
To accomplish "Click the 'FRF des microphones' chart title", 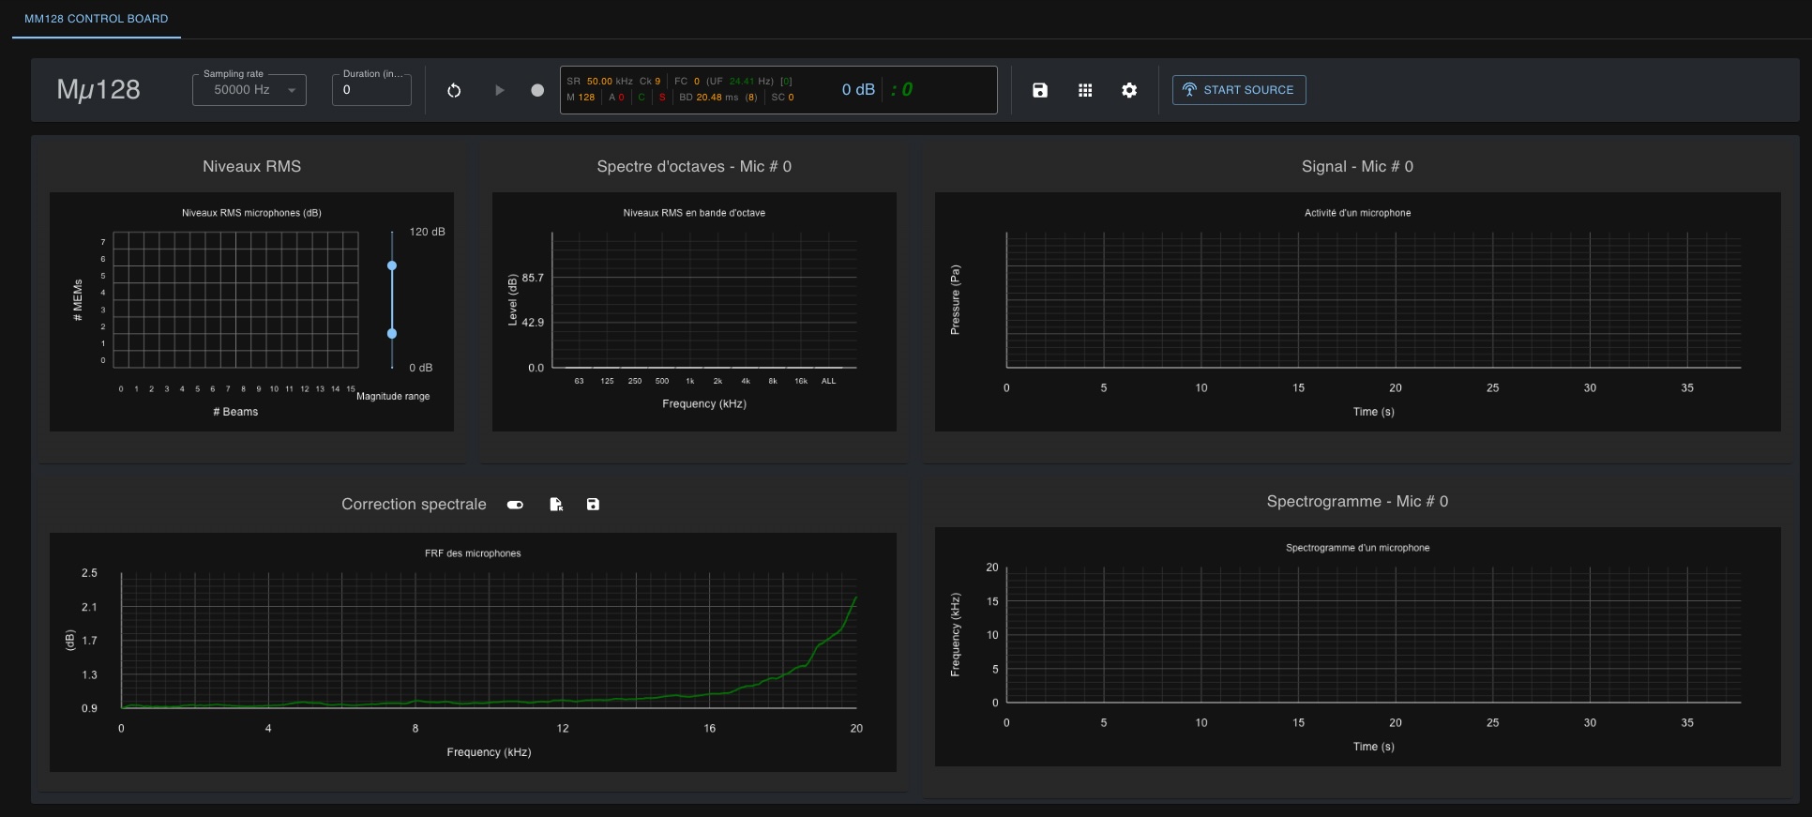I will [473, 553].
